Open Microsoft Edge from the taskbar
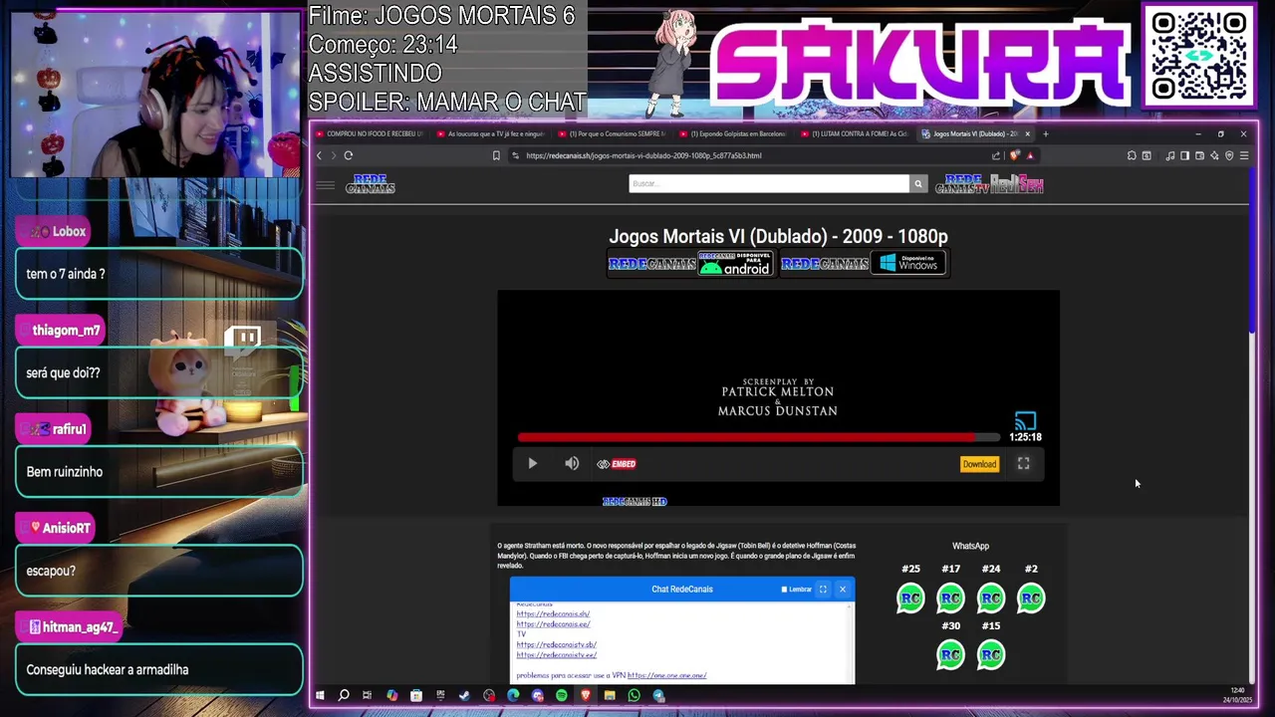 click(513, 695)
